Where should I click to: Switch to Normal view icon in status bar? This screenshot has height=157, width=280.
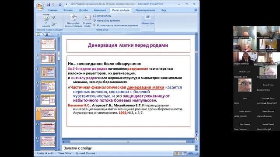click(x=176, y=153)
